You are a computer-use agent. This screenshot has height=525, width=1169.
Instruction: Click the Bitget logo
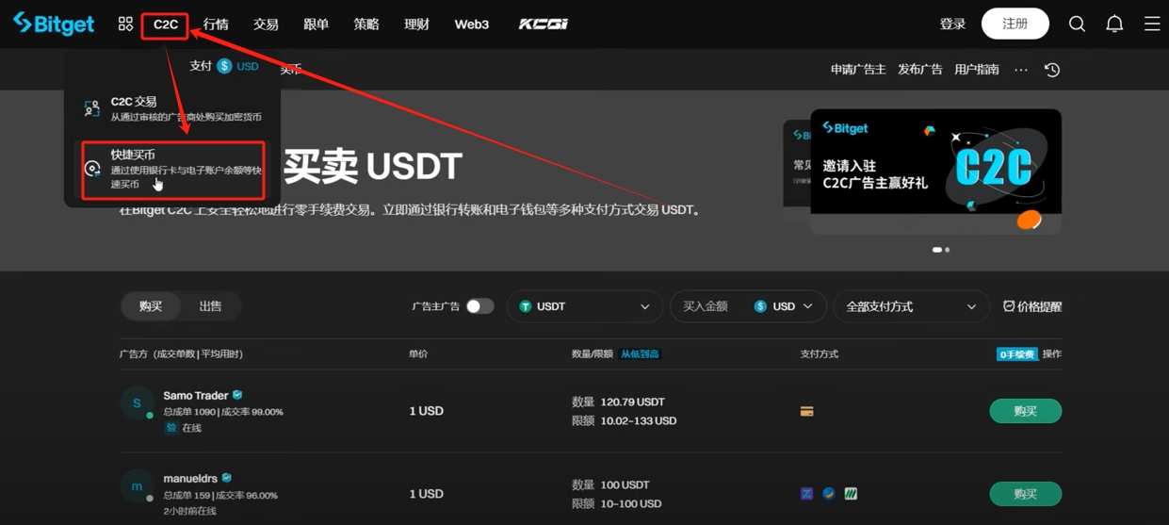(54, 24)
